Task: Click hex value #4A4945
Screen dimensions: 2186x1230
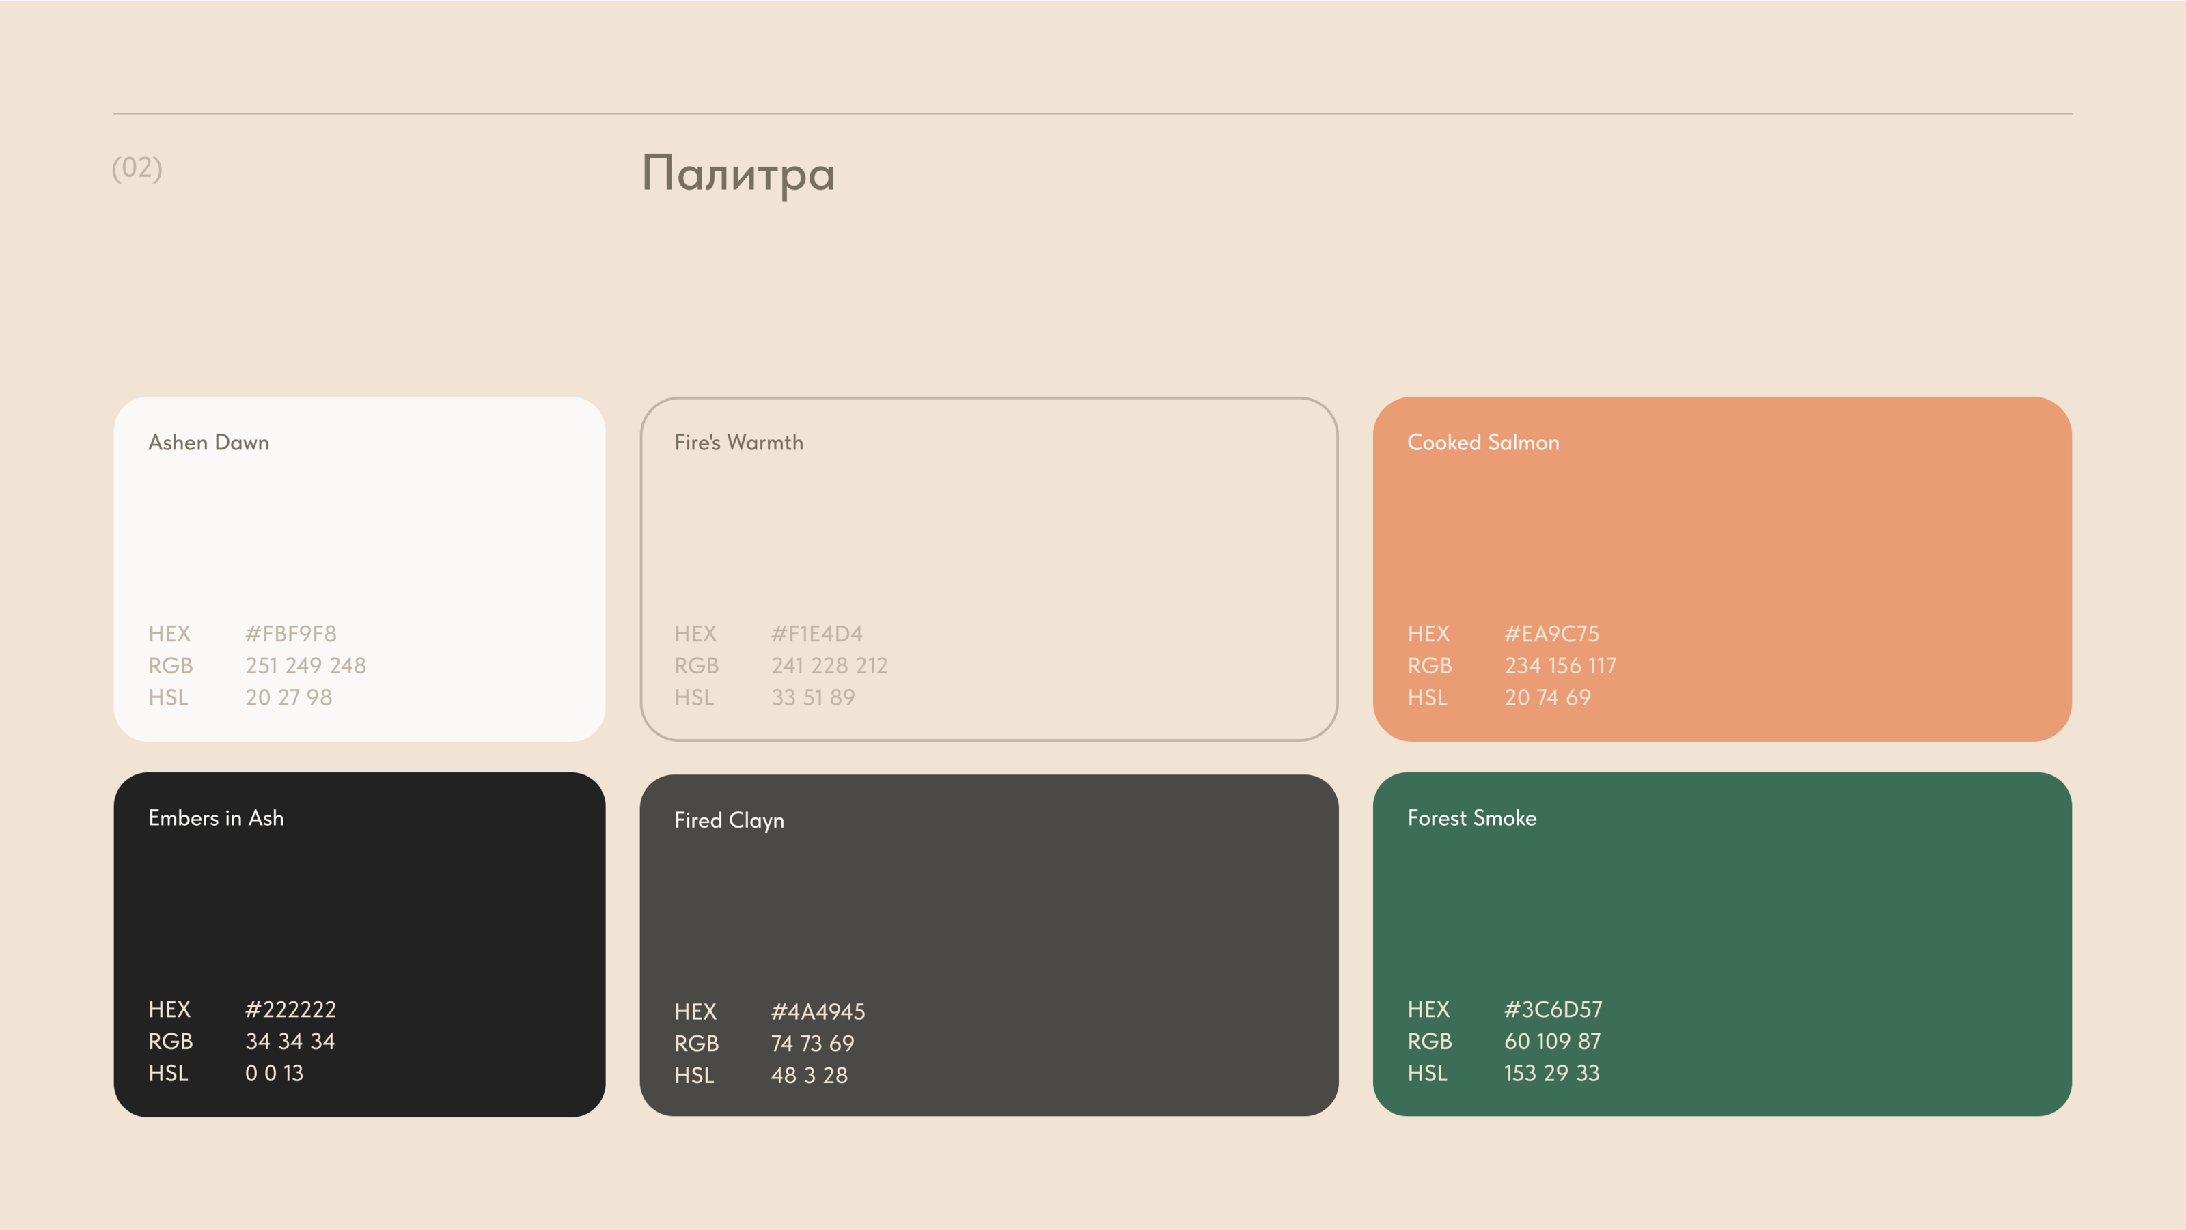Action: pyautogui.click(x=817, y=1011)
